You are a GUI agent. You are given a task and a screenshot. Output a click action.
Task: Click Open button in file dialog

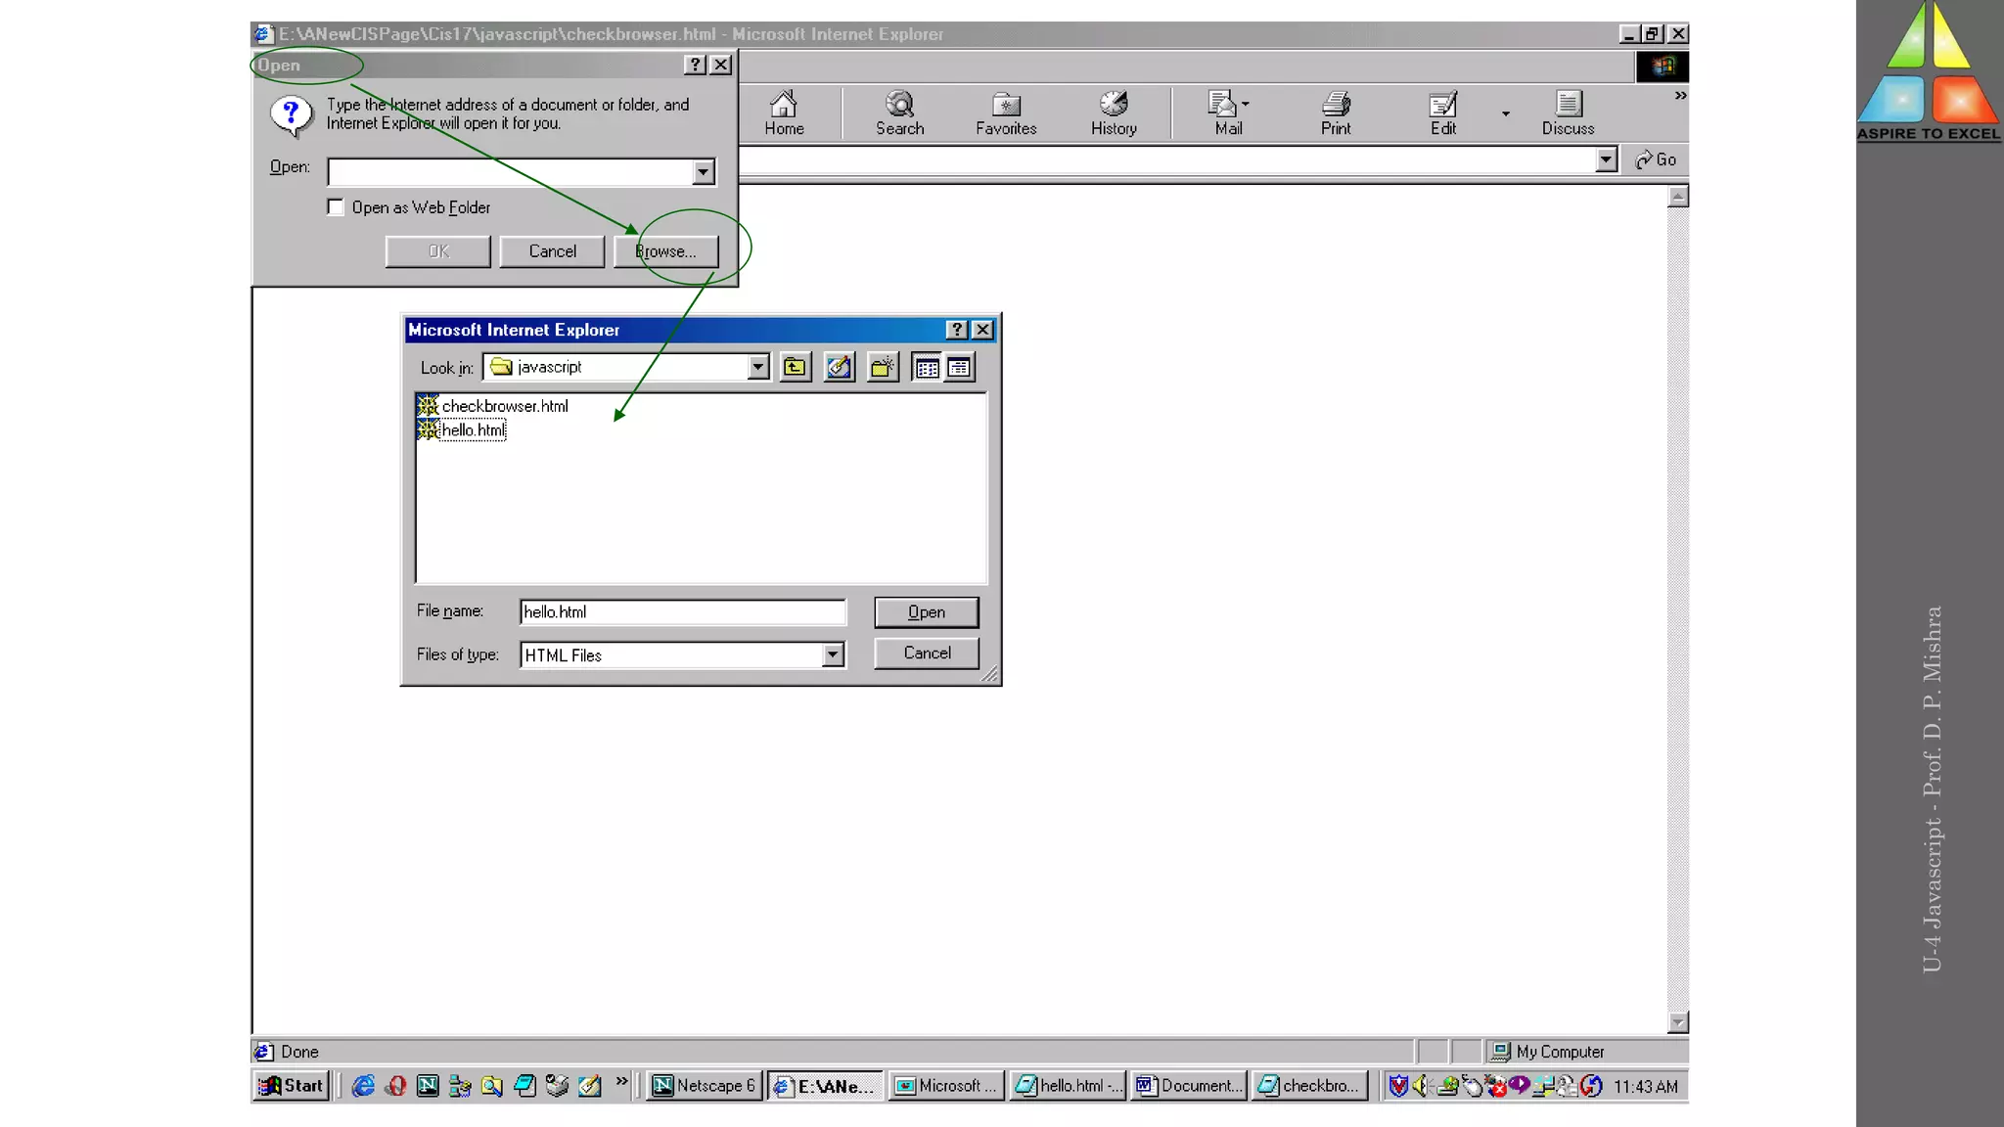pyautogui.click(x=926, y=612)
